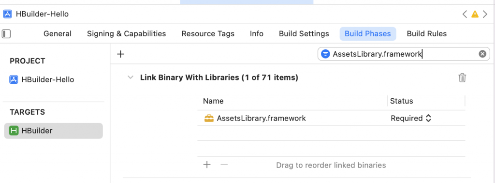Clear the AssetsLibrary.framework filter text
495x183 pixels.
[482, 54]
